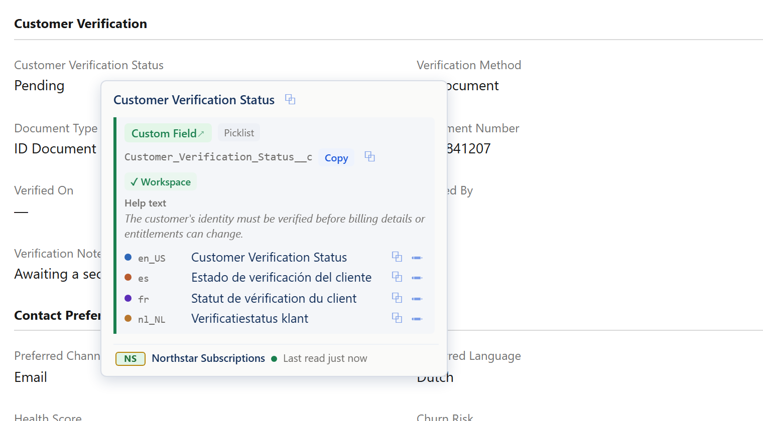Click Estado de verificación del cliente
Viewport: 763px width, 421px height.
pos(282,277)
